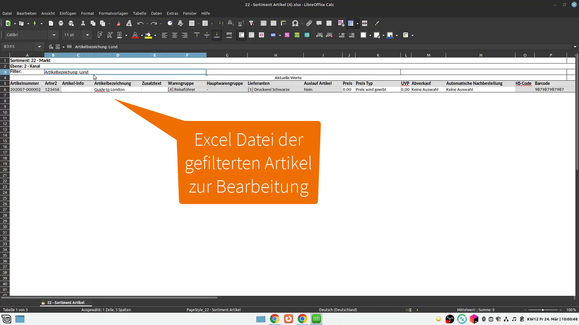Print the document with the printer icon
This screenshot has width=579, height=325.
pyautogui.click(x=61, y=23)
